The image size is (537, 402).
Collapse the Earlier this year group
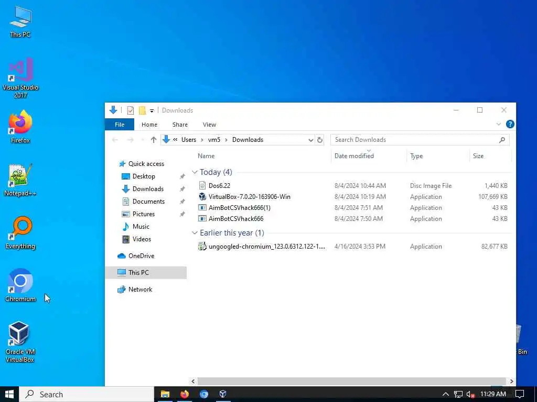[195, 233]
